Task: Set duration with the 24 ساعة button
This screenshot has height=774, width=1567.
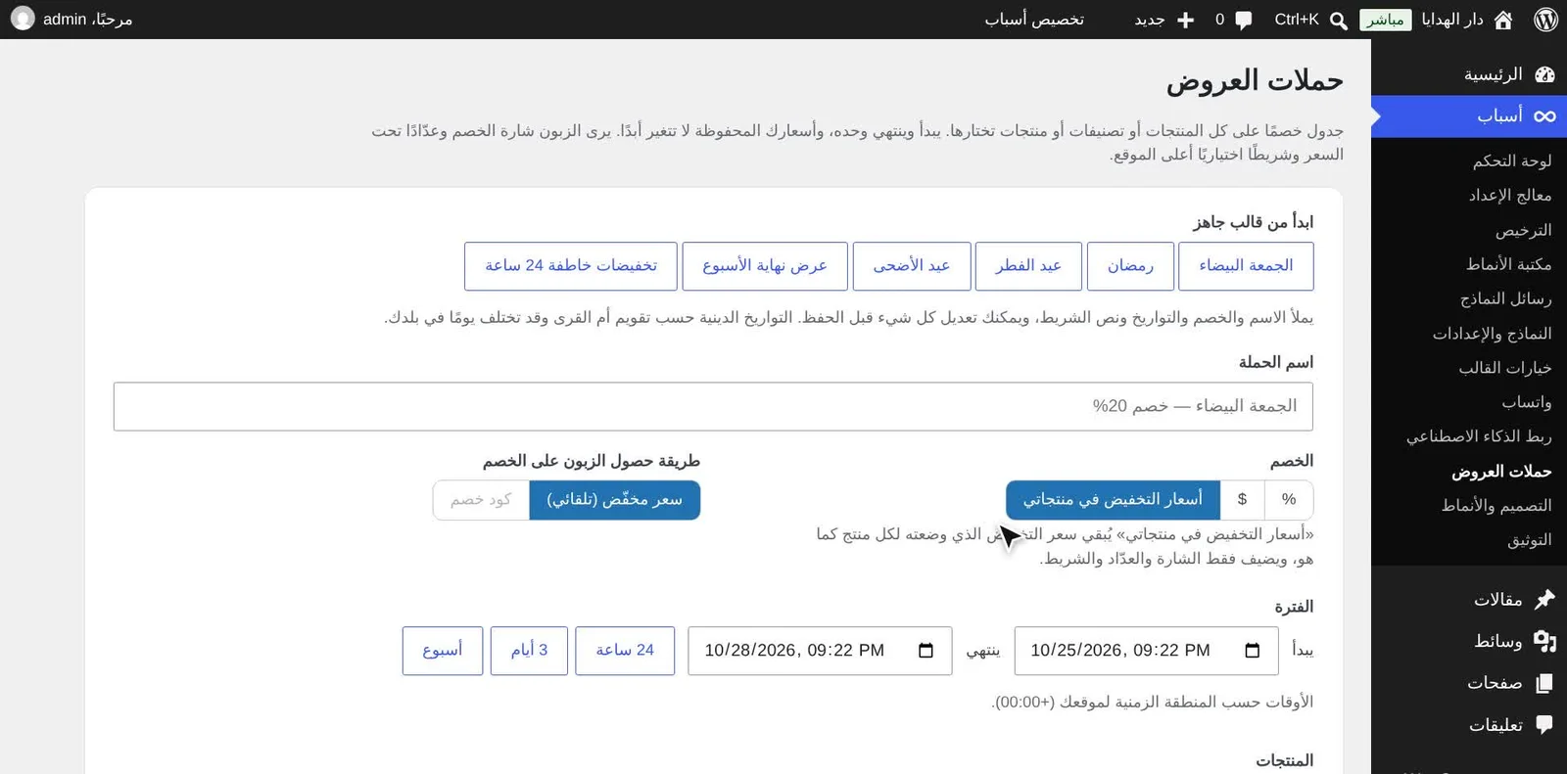Action: click(625, 651)
